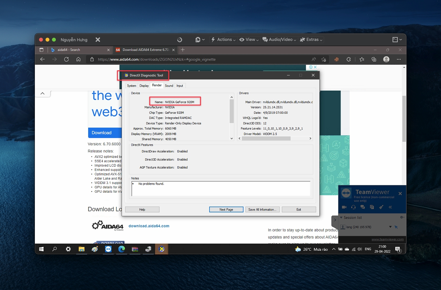Open the browser extensions puzzle icon
Image resolution: width=441 pixels, height=290 pixels.
click(x=349, y=59)
